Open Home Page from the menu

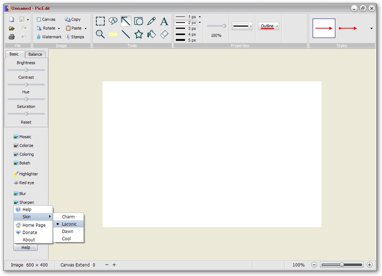tap(33, 225)
